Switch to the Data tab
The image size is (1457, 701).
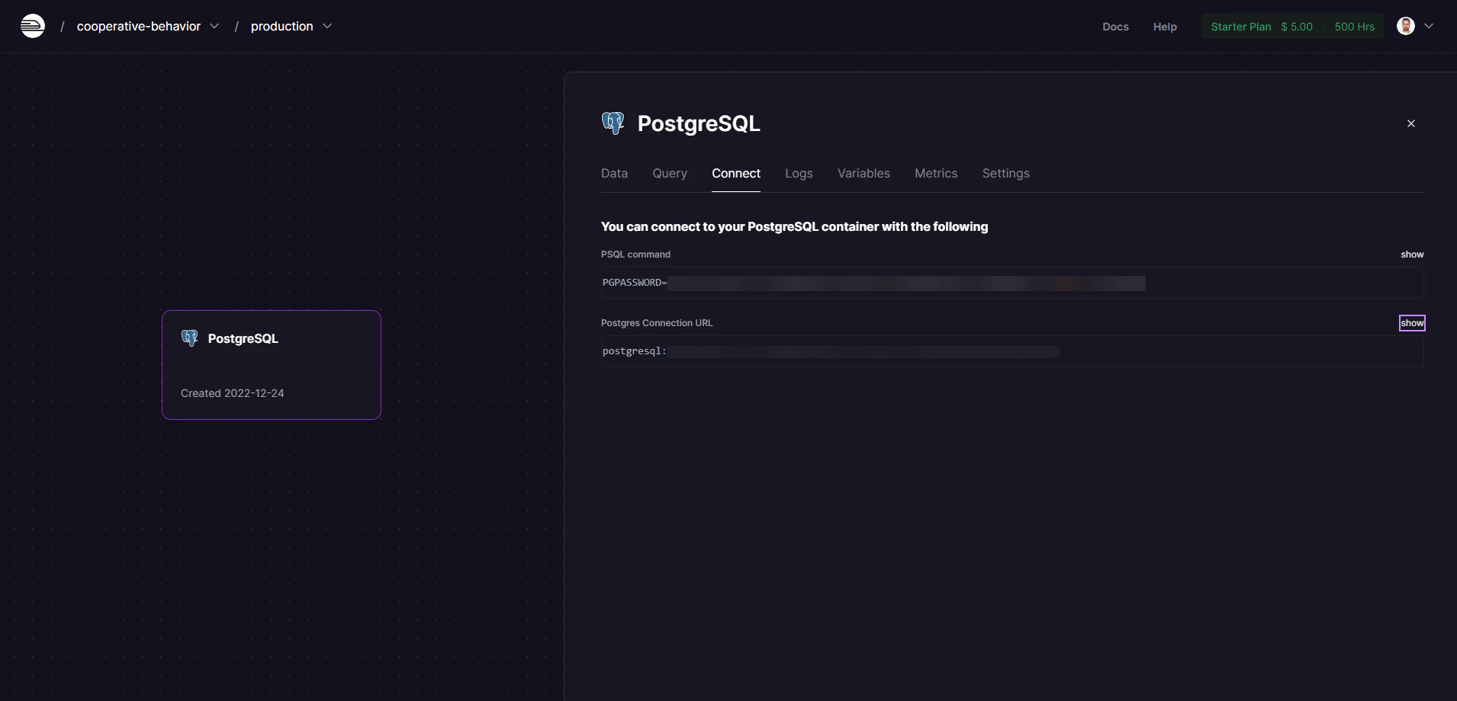pos(614,173)
